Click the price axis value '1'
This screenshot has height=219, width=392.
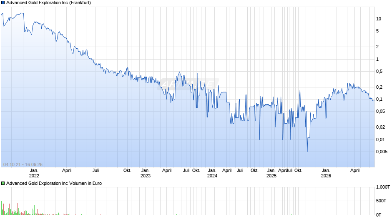[x=377, y=59]
